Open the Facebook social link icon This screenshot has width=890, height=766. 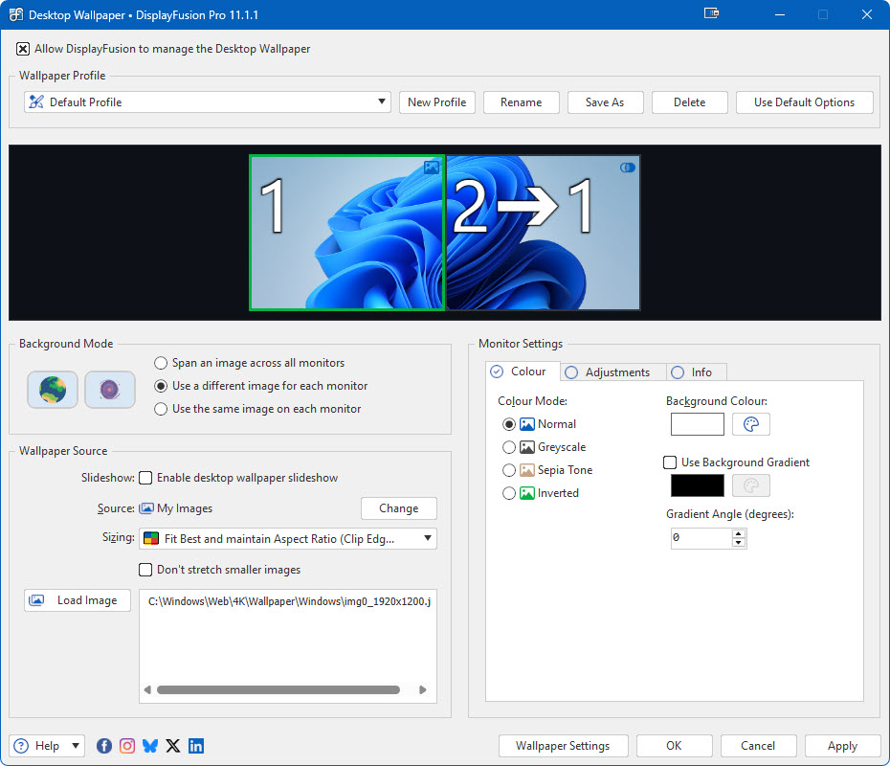point(104,746)
